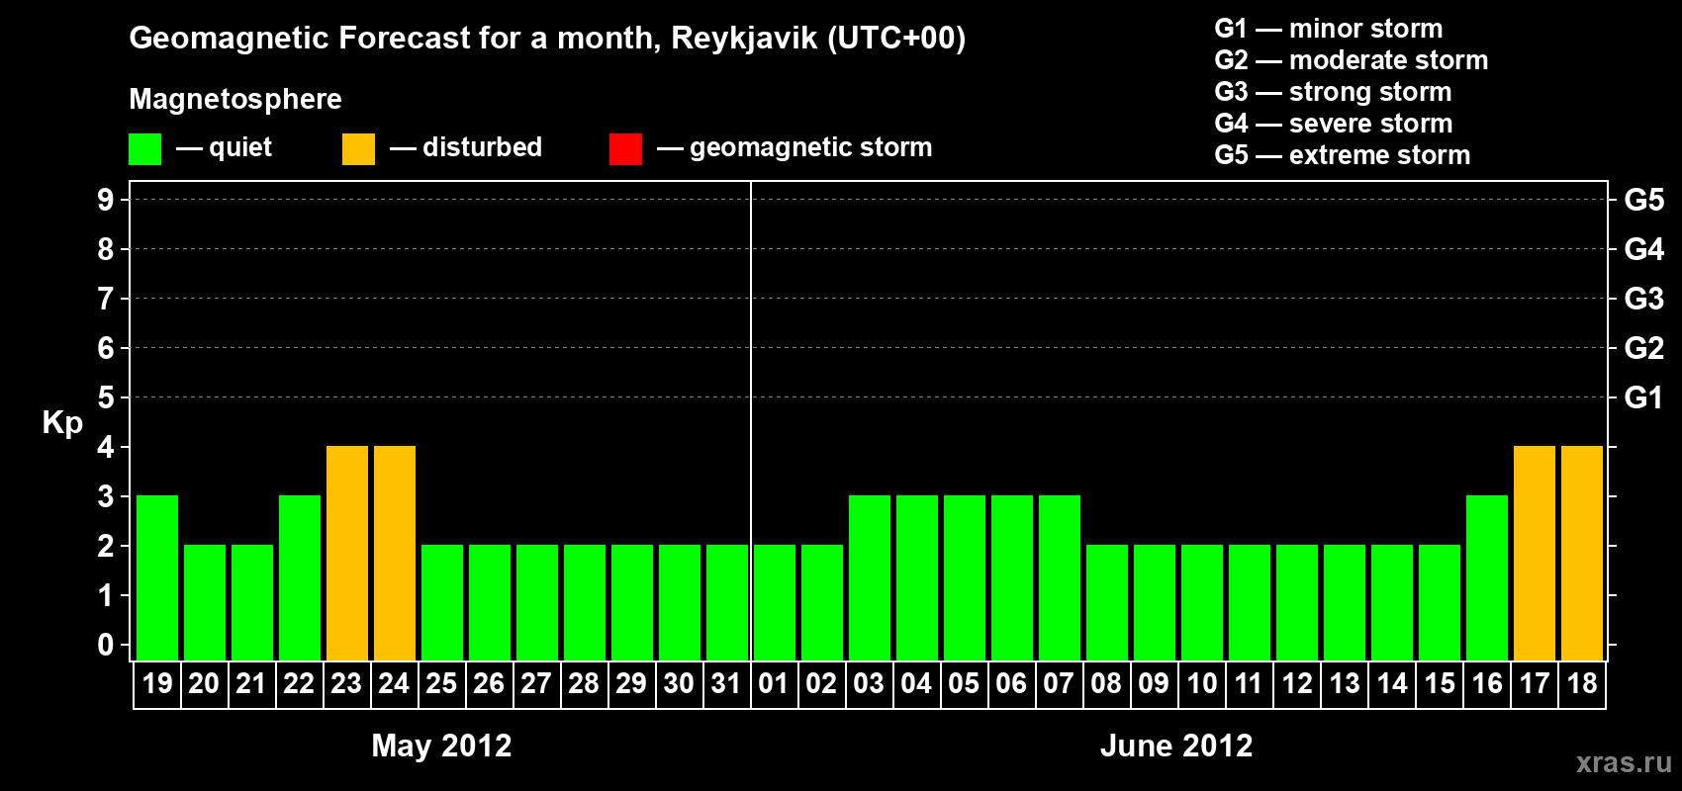Viewport: 1682px width, 791px height.
Task: Click the green quiet legend swatch
Action: coord(144,149)
